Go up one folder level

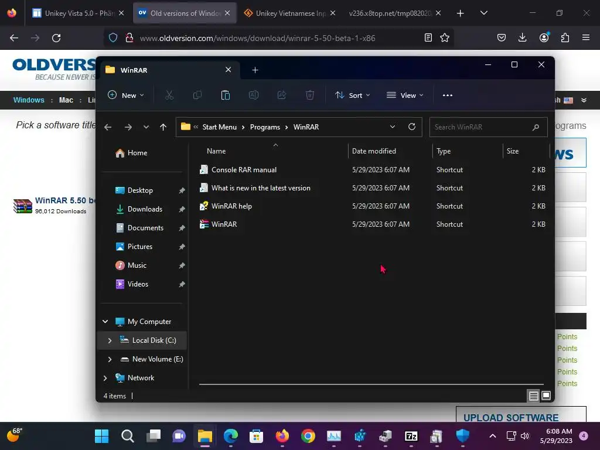pyautogui.click(x=163, y=127)
